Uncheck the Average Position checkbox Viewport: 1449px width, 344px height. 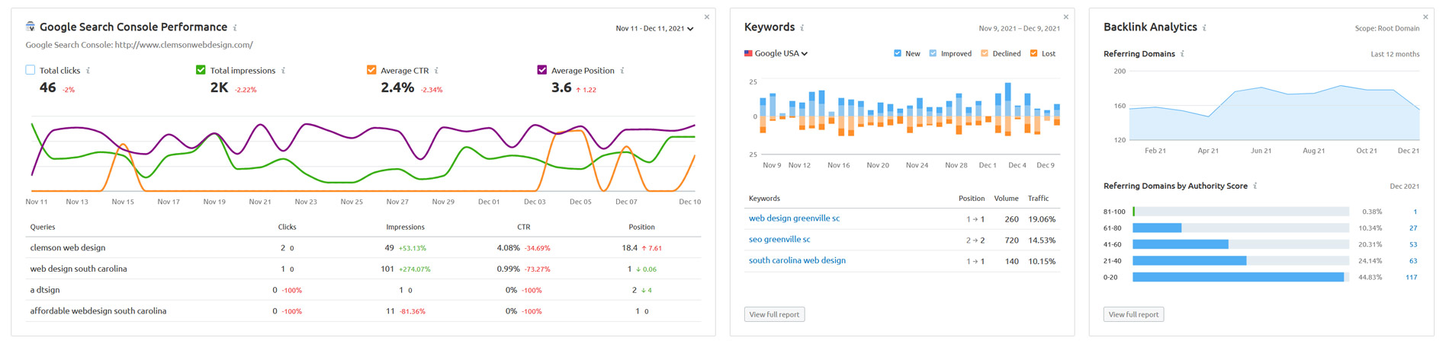click(x=542, y=69)
